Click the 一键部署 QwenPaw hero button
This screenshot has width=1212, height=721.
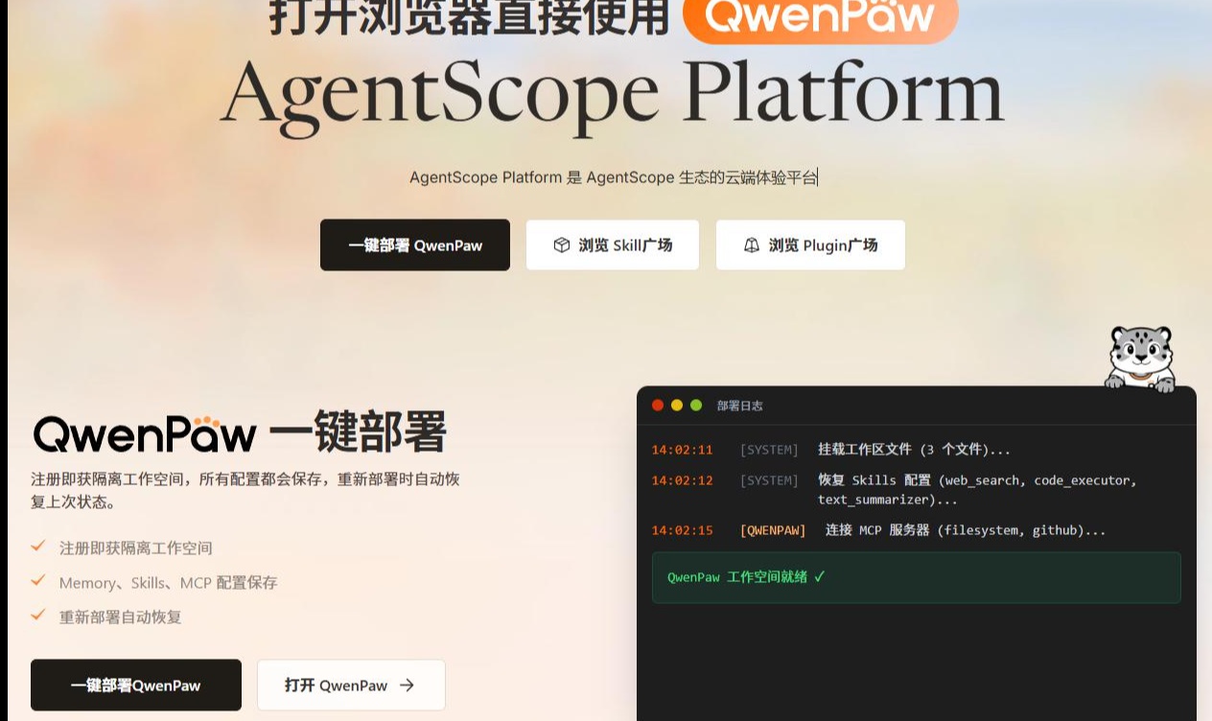point(415,245)
